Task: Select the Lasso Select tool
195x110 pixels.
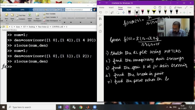Action: (x=118, y=13)
